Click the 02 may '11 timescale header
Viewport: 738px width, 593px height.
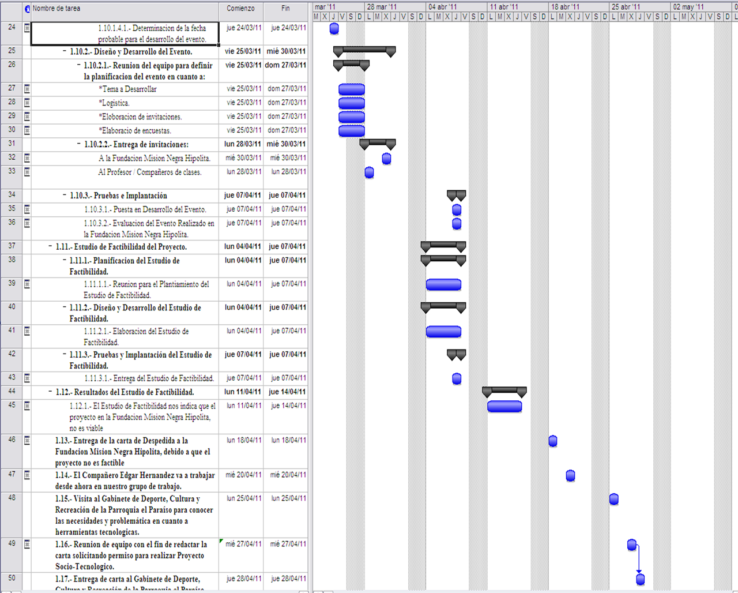(702, 7)
